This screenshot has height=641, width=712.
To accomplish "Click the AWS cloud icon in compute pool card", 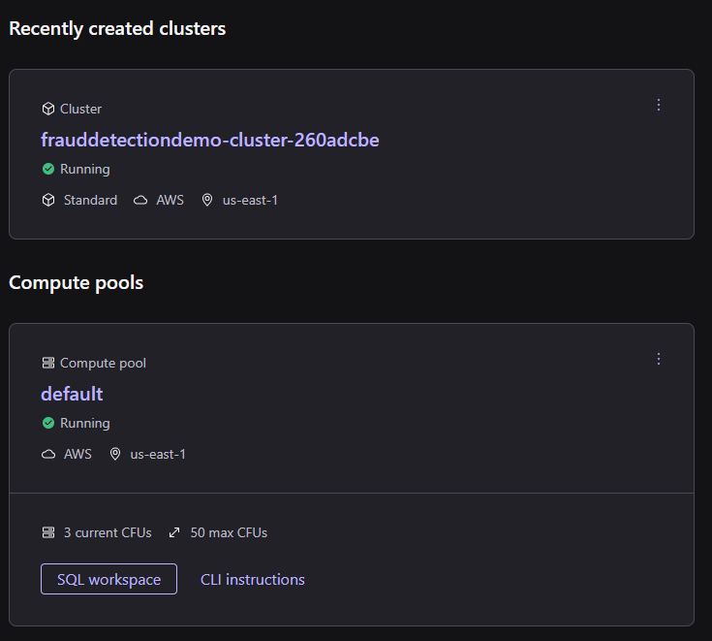I will pos(48,454).
